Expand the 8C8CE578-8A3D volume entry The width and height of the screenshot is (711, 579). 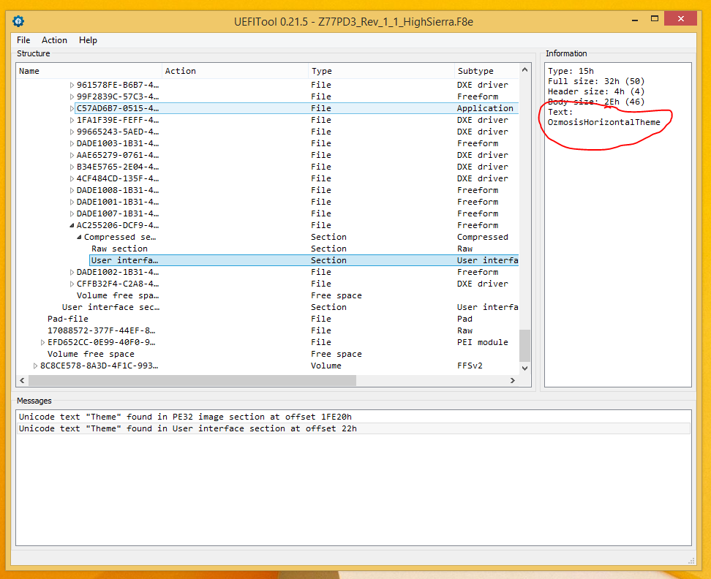point(35,366)
